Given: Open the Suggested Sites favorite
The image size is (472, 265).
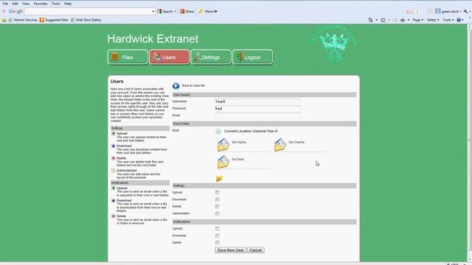Looking at the screenshot, I should click(x=54, y=20).
